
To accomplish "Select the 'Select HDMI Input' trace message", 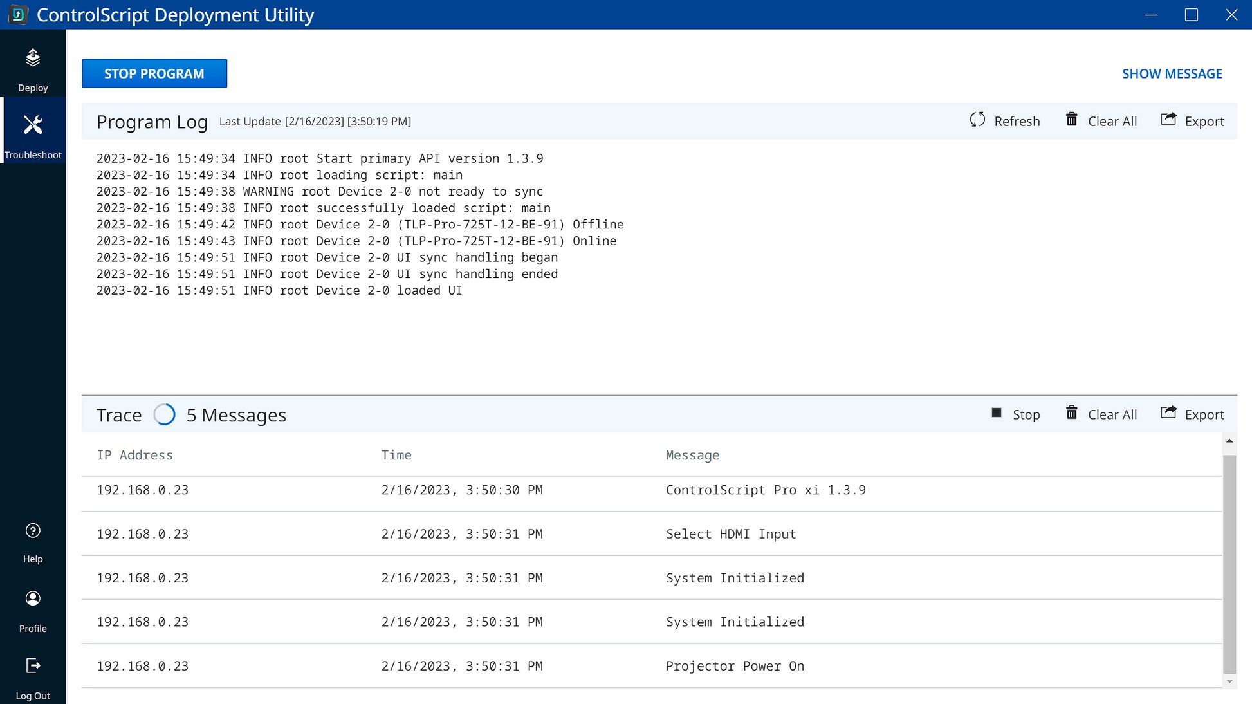I will tap(731, 534).
